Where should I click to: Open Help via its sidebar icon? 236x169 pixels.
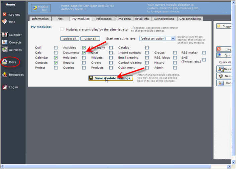pos(4,21)
